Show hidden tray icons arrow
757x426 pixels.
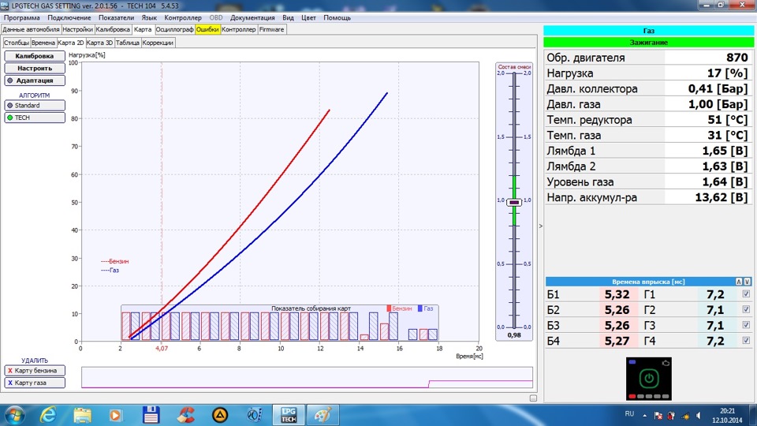644,416
